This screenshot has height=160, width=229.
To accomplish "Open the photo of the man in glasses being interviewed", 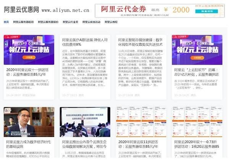I will click(x=29, y=122).
